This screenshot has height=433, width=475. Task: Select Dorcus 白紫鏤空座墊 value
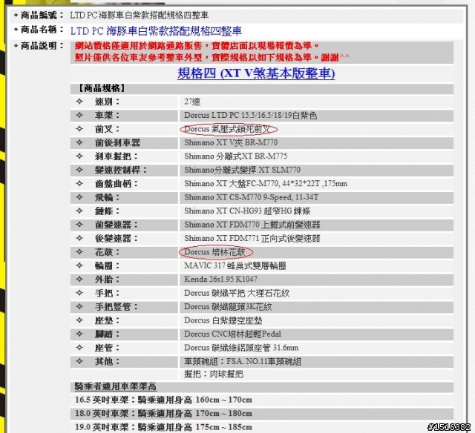(x=223, y=320)
